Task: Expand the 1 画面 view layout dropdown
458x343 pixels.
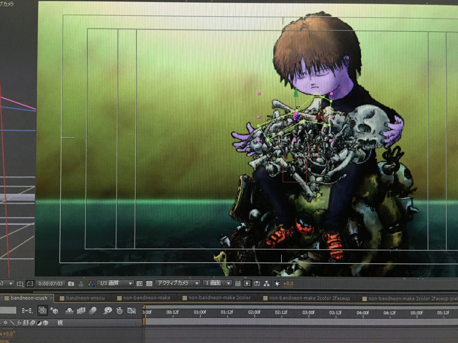Action: 217,284
